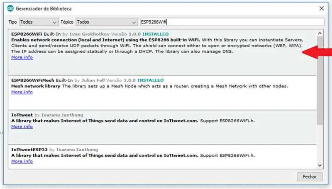Select the IoTtweet library title
Viewport: 332px width, 189px height.
click(x=22, y=115)
